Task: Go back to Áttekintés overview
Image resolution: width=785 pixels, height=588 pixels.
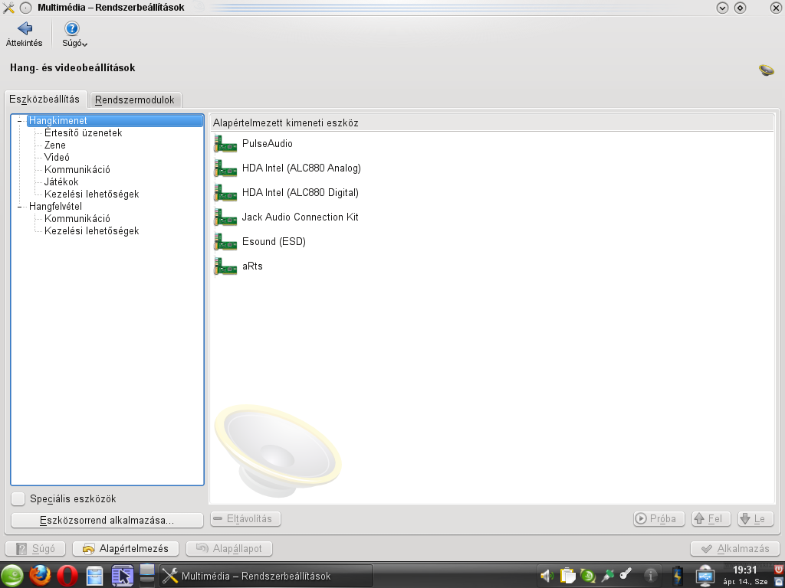Action: tap(24, 34)
